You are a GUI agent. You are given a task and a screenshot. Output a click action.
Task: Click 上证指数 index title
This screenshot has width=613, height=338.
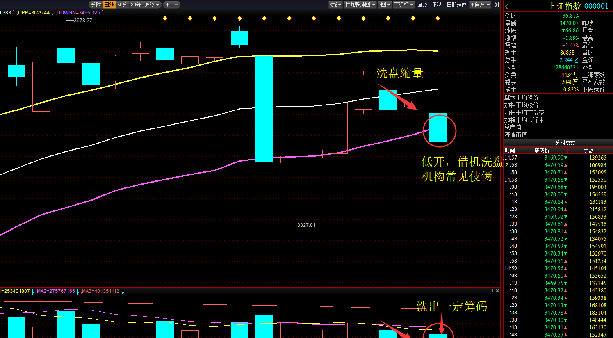point(565,6)
